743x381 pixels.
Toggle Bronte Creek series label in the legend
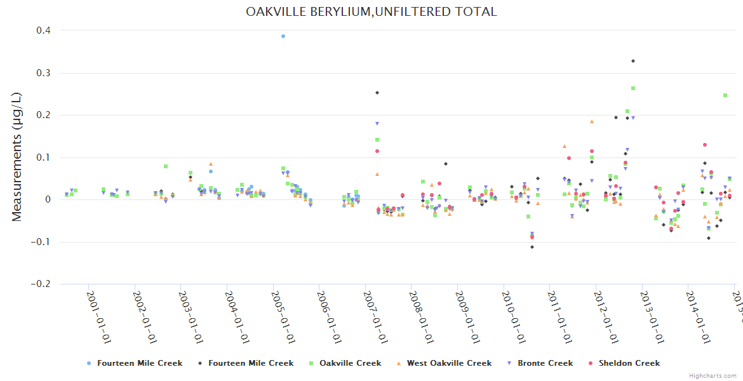coord(545,363)
